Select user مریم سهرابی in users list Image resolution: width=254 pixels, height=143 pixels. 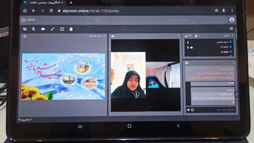[x=223, y=42]
